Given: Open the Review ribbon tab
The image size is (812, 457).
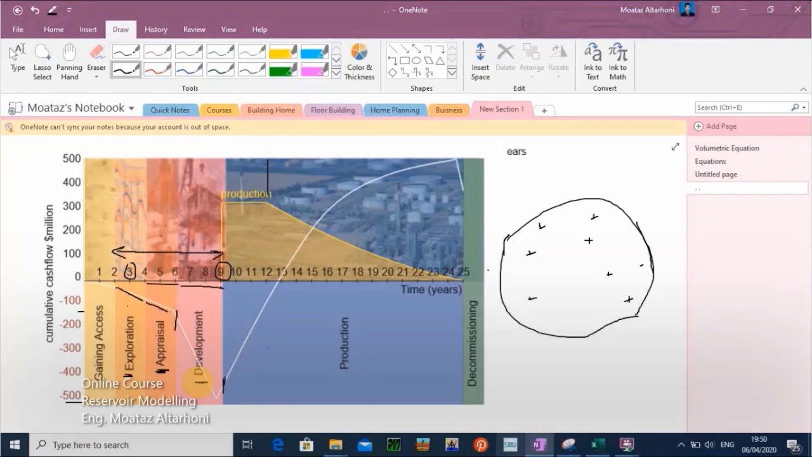Looking at the screenshot, I should click(x=194, y=29).
